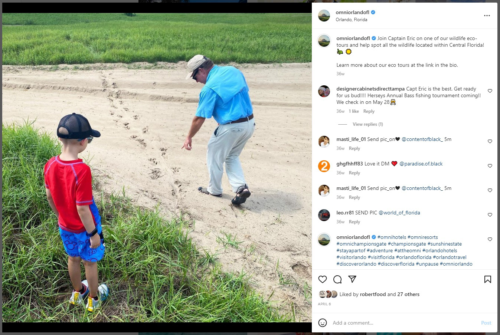The height and width of the screenshot is (335, 500).
Task: Reply to designercabinetsdirecttampa's comment
Action: (x=369, y=111)
